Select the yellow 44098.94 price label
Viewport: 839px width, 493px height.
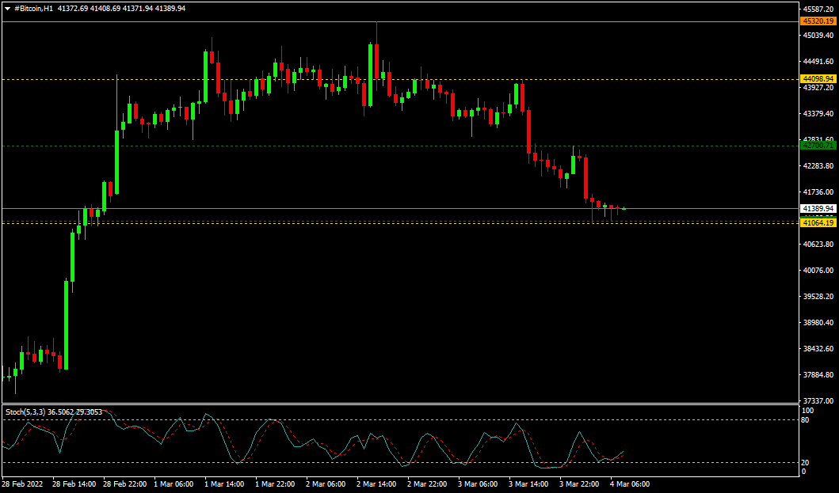pos(818,79)
